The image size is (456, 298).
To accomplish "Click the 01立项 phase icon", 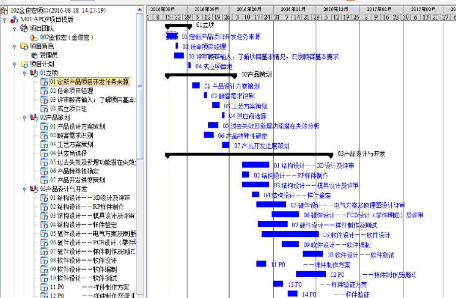I will click(x=34, y=73).
